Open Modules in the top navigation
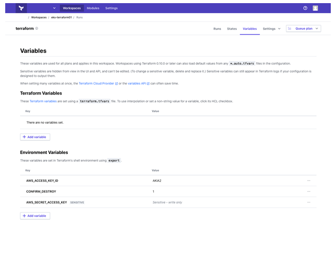336x261 pixels. pos(93,8)
